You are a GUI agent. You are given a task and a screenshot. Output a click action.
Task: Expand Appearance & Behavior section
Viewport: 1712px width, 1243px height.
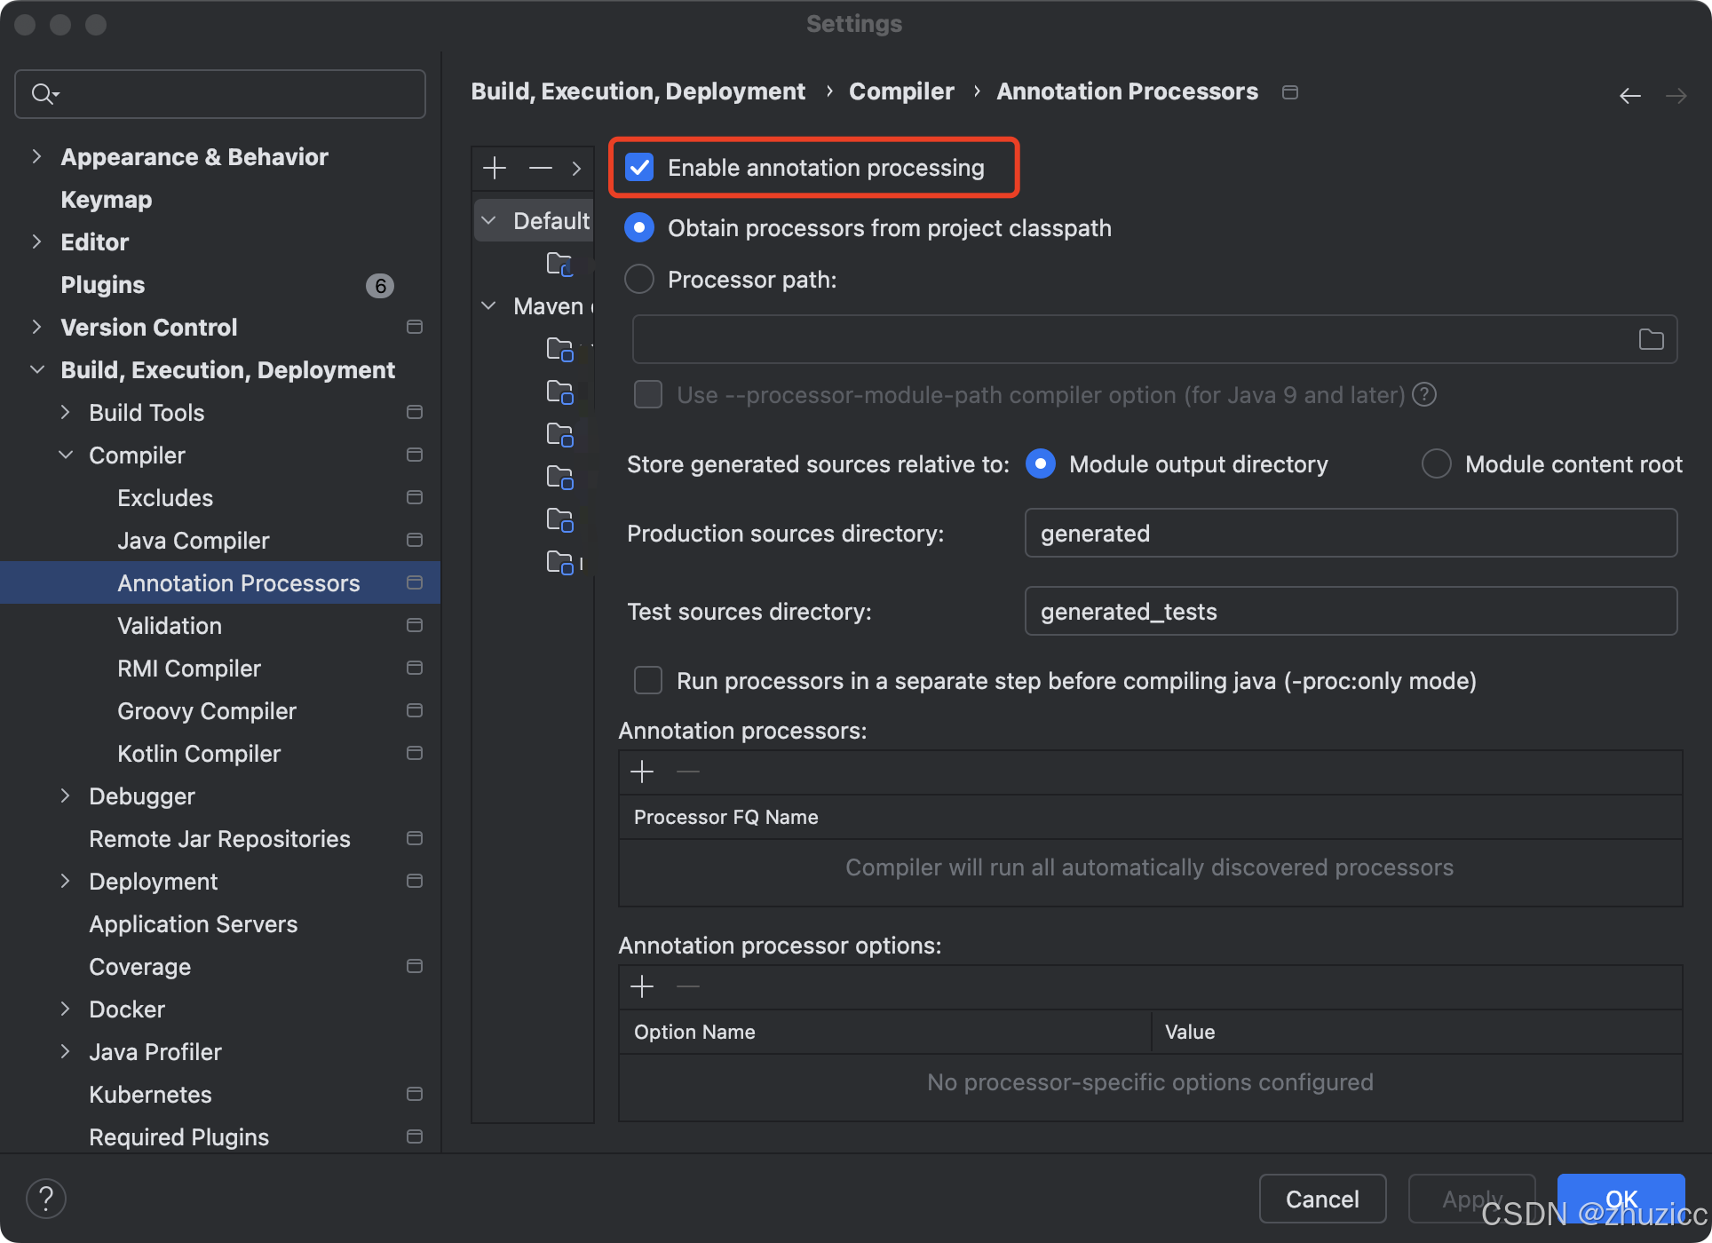pyautogui.click(x=36, y=157)
